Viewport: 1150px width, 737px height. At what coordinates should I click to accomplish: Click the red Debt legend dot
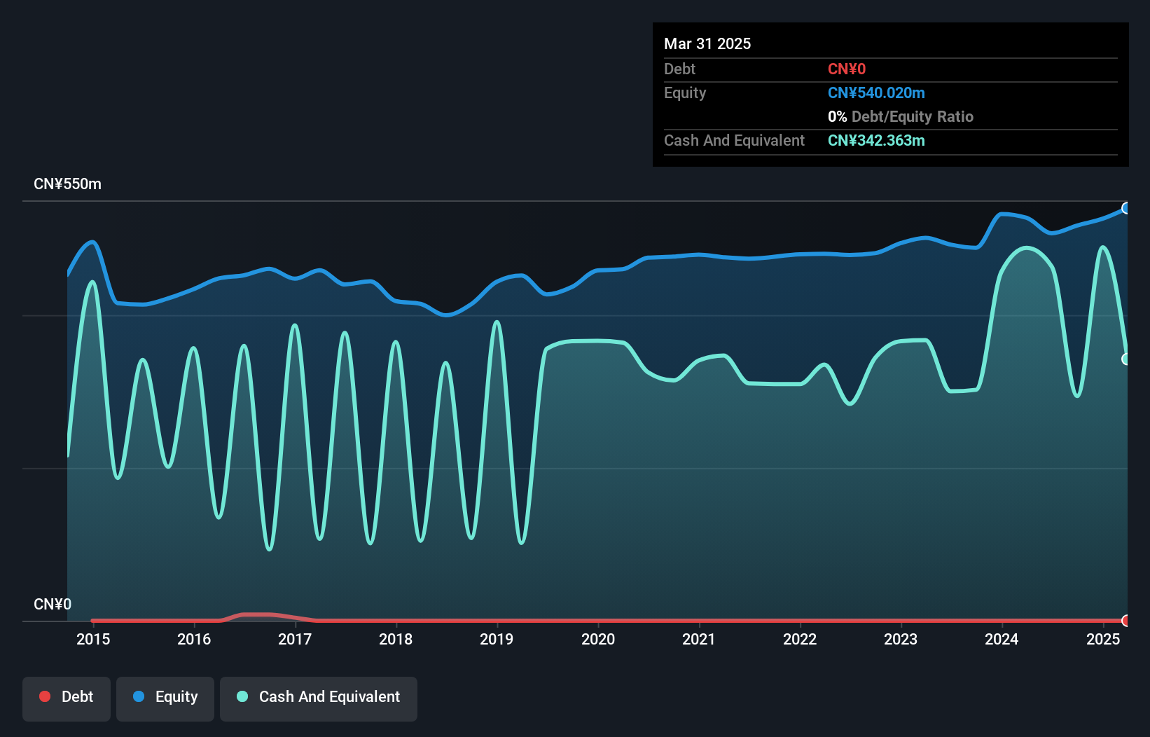pyautogui.click(x=45, y=696)
